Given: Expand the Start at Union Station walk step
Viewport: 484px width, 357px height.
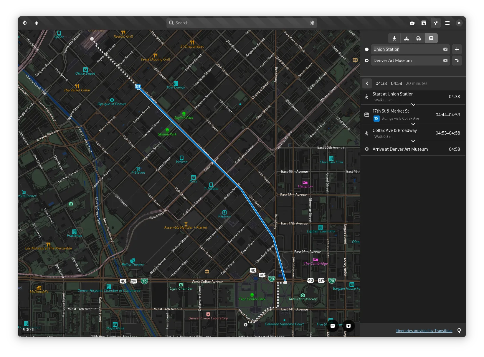Looking at the screenshot, I should (413, 105).
